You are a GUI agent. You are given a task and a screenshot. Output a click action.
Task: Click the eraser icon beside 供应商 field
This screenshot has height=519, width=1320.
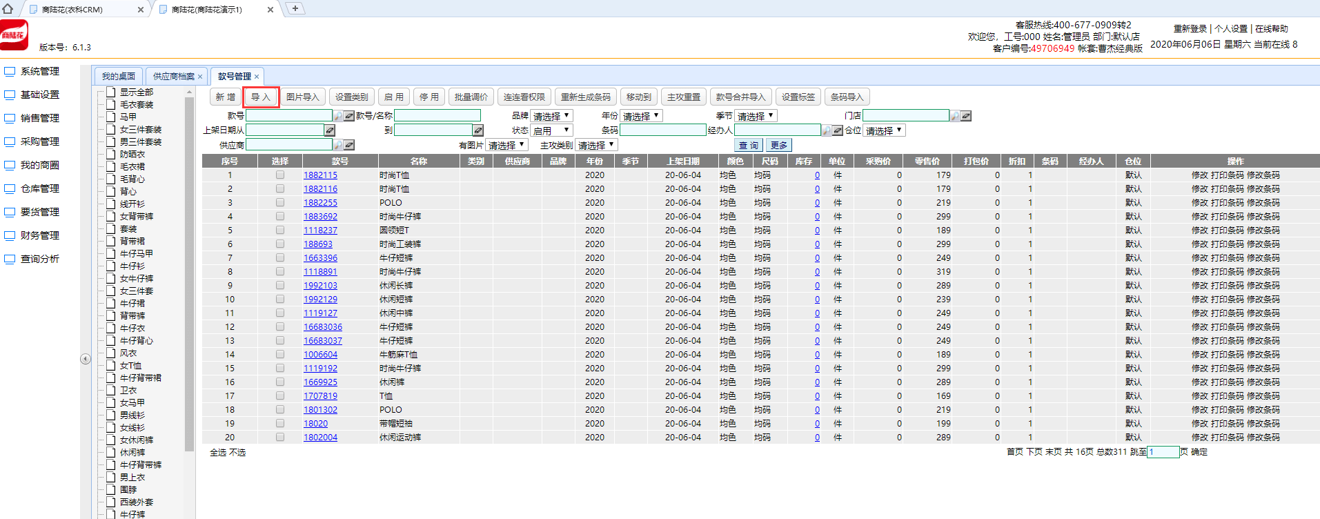point(349,145)
